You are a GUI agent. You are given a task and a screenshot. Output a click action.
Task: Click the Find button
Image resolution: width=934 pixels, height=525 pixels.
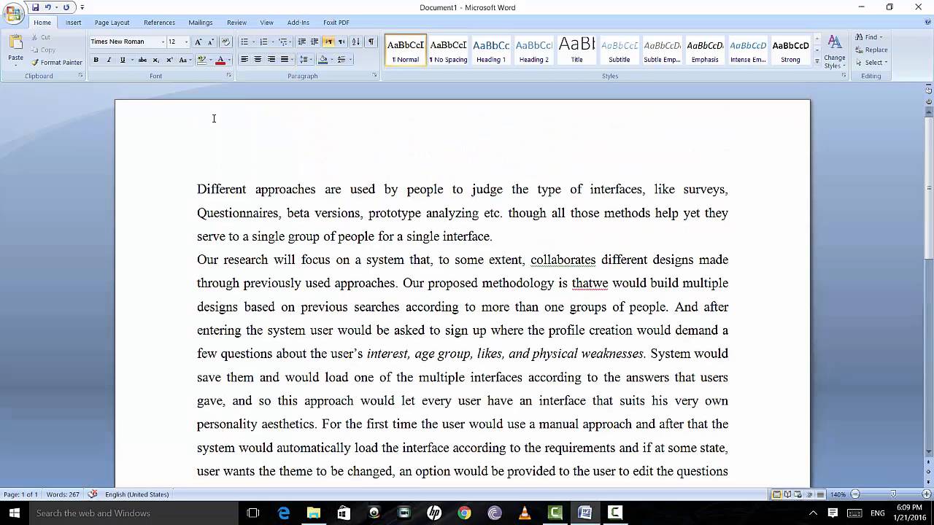[x=869, y=37]
